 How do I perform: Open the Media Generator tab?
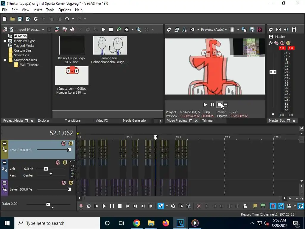coord(135,120)
